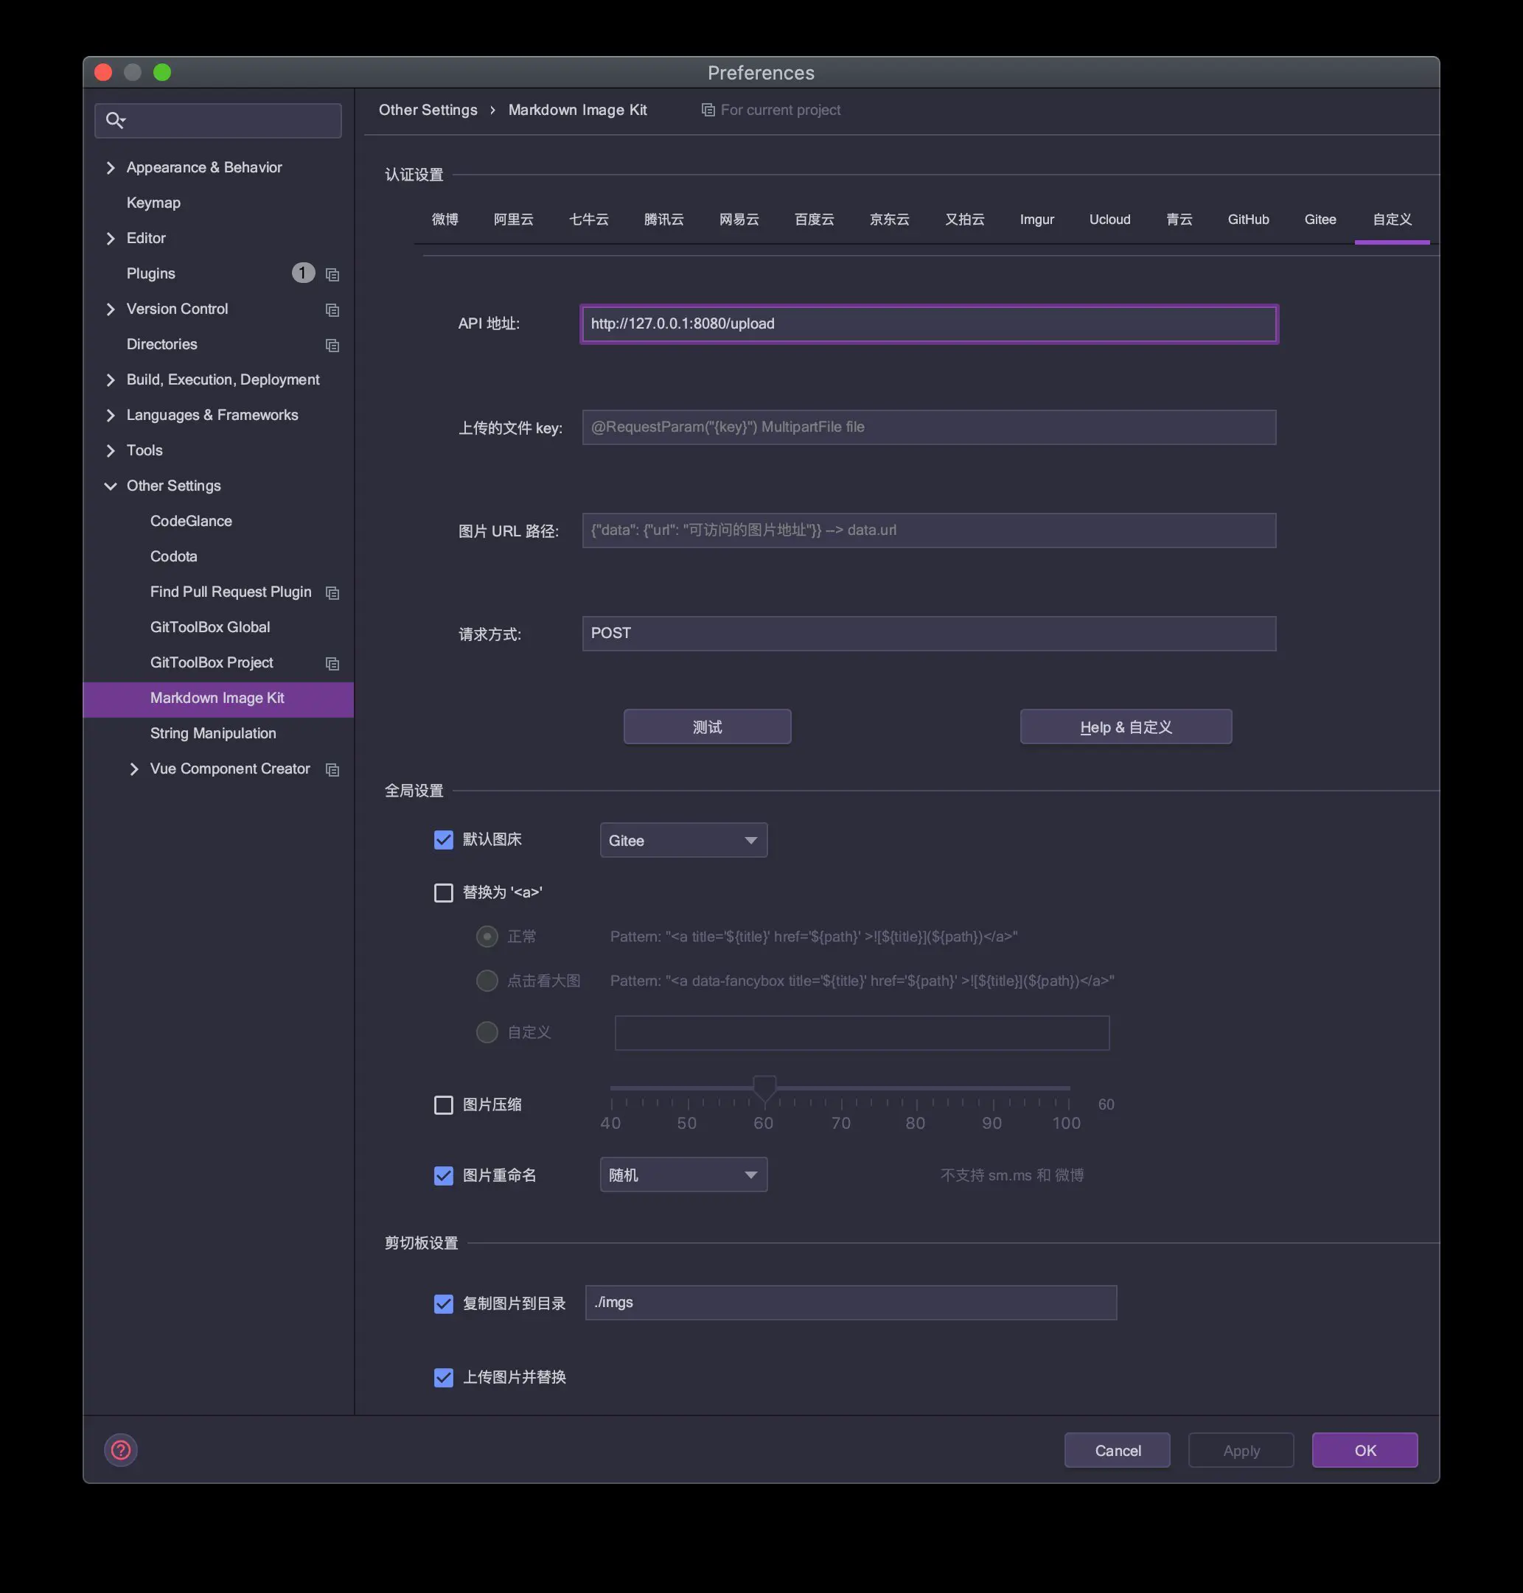Click project icon beside Directories

(x=332, y=345)
